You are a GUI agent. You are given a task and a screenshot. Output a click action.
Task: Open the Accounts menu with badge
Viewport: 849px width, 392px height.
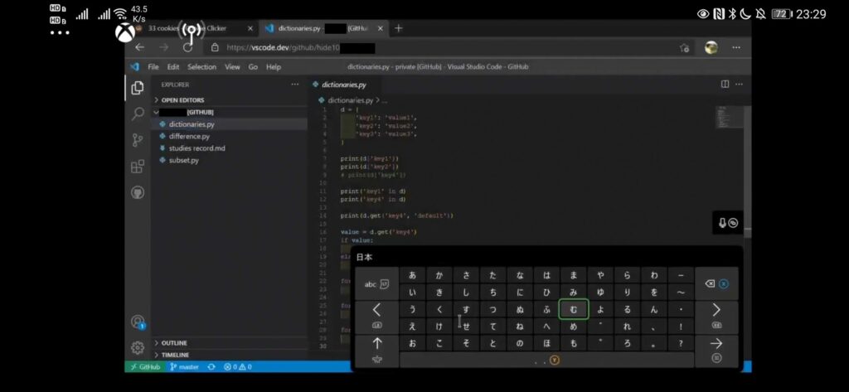coord(138,322)
